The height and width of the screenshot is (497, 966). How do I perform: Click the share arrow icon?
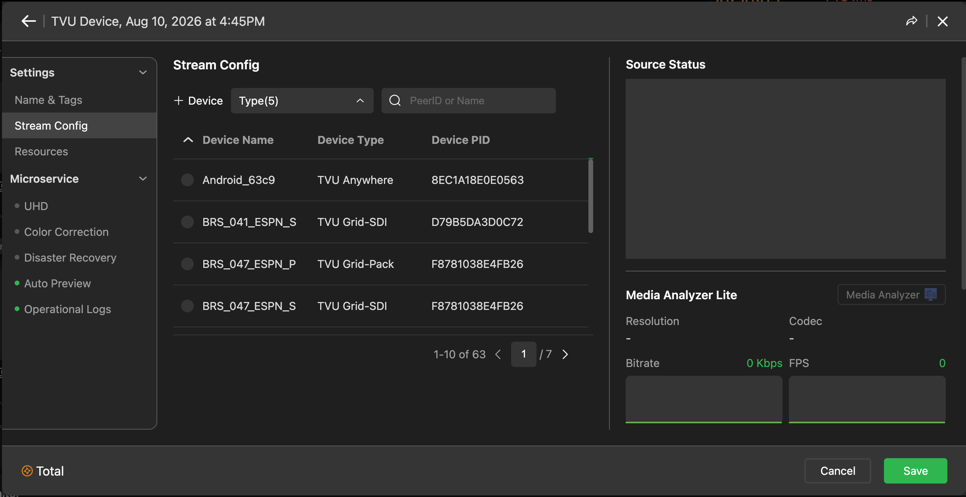click(912, 21)
